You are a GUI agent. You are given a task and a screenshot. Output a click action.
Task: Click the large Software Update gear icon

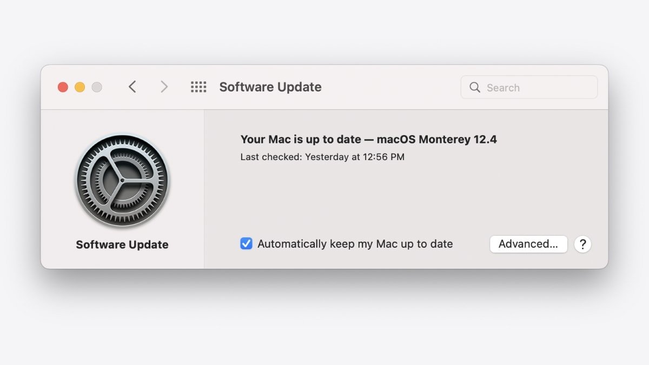pos(122,181)
